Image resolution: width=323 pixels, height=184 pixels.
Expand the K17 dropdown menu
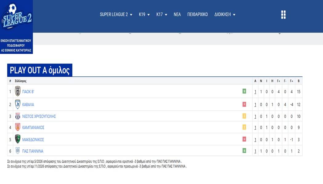(x=162, y=14)
